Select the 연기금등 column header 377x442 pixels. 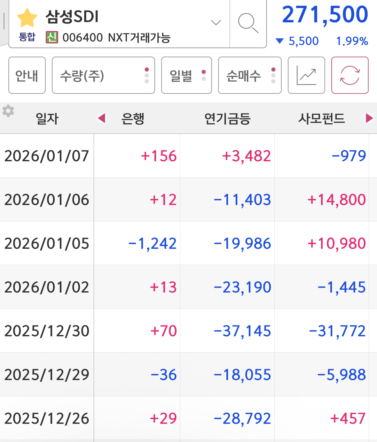227,118
